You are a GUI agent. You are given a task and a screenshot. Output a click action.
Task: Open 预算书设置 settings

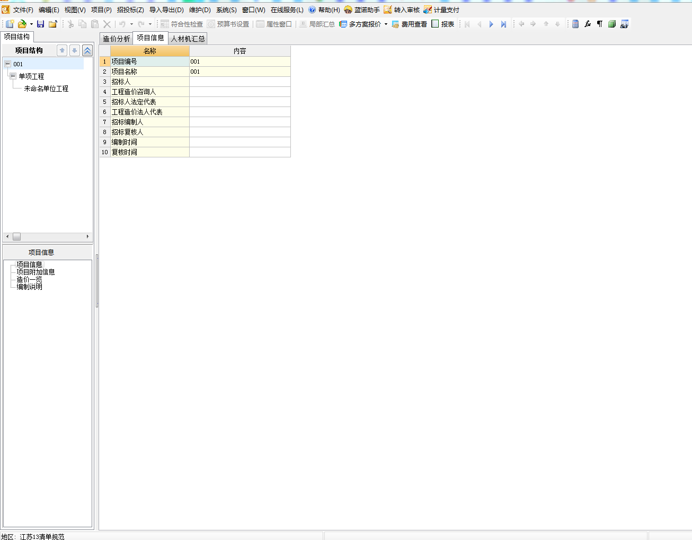(x=228, y=24)
